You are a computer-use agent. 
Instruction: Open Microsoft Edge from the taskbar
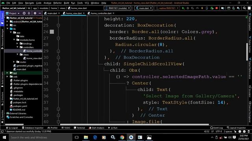tap(95, 137)
